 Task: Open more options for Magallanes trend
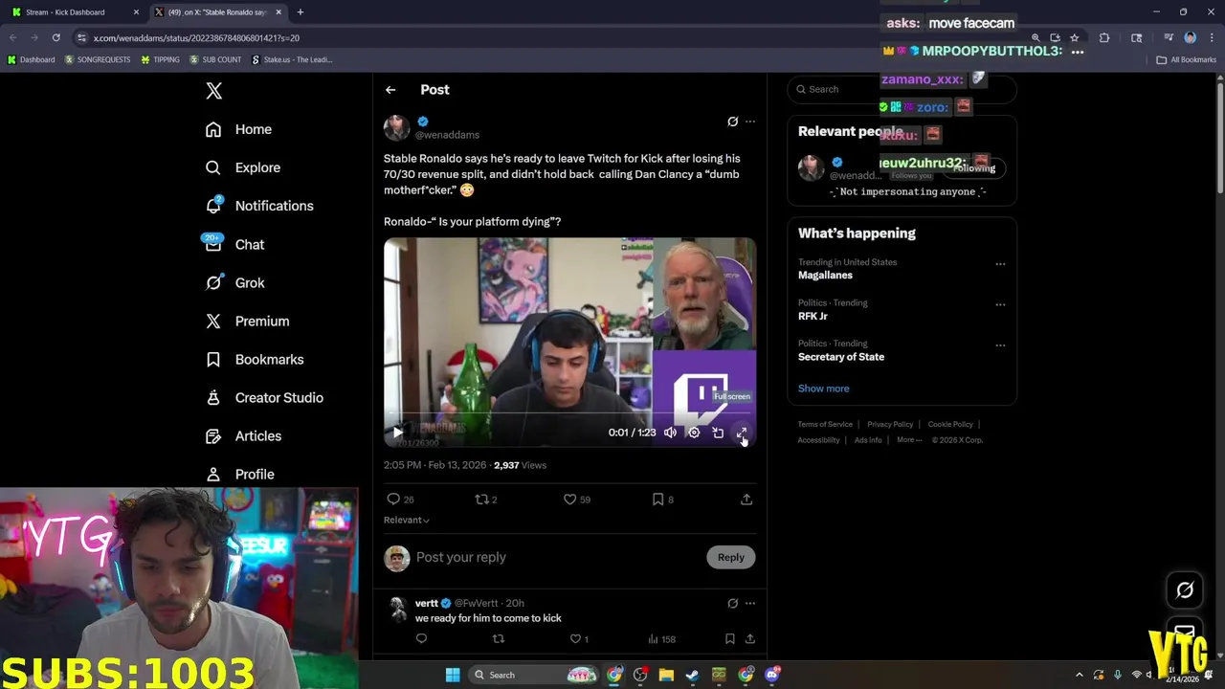[x=1000, y=264]
